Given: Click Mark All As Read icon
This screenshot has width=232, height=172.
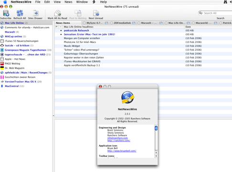Looking at the screenshot, I should (57, 13).
